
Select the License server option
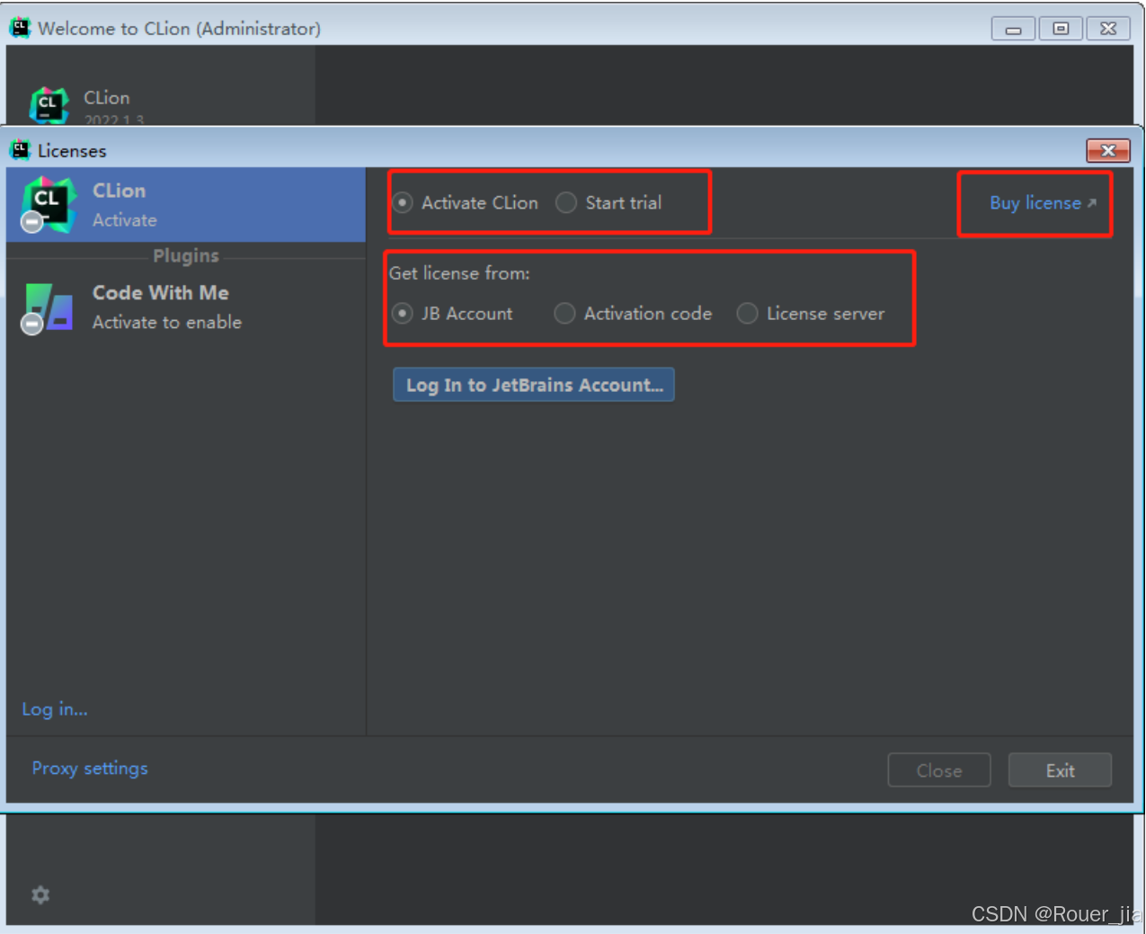[x=747, y=314]
